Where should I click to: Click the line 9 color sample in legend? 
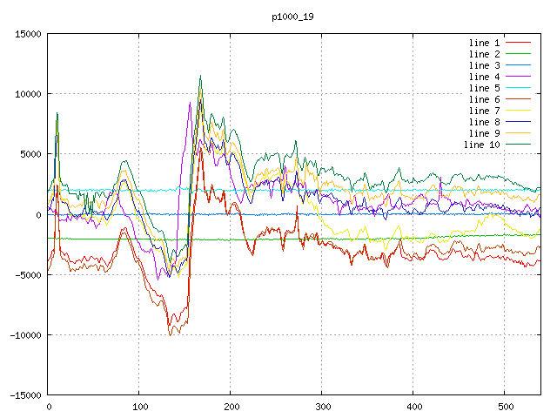pyautogui.click(x=518, y=133)
